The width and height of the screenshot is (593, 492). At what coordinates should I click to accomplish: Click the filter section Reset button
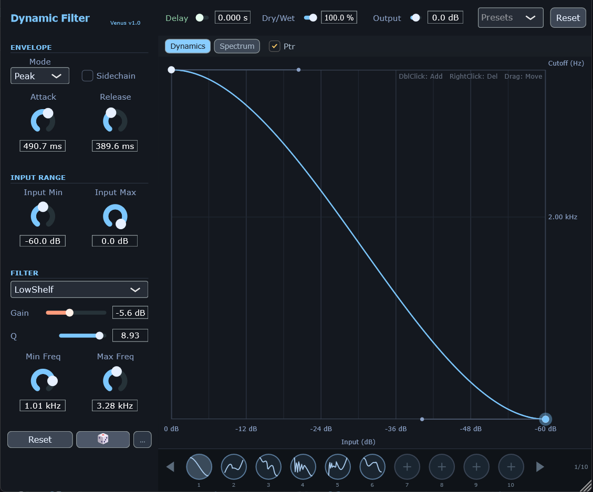click(39, 440)
